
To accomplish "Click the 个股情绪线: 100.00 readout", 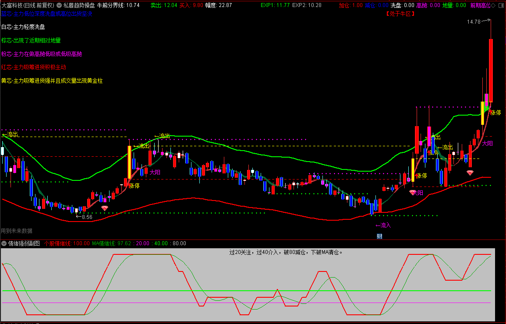I will tap(67, 243).
